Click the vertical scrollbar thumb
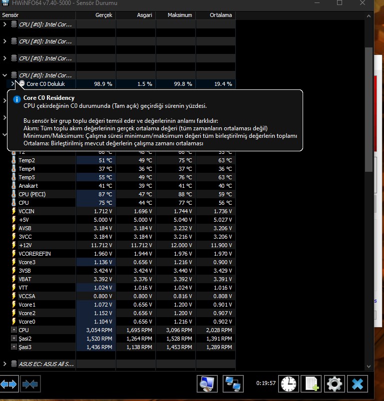 click(369, 109)
